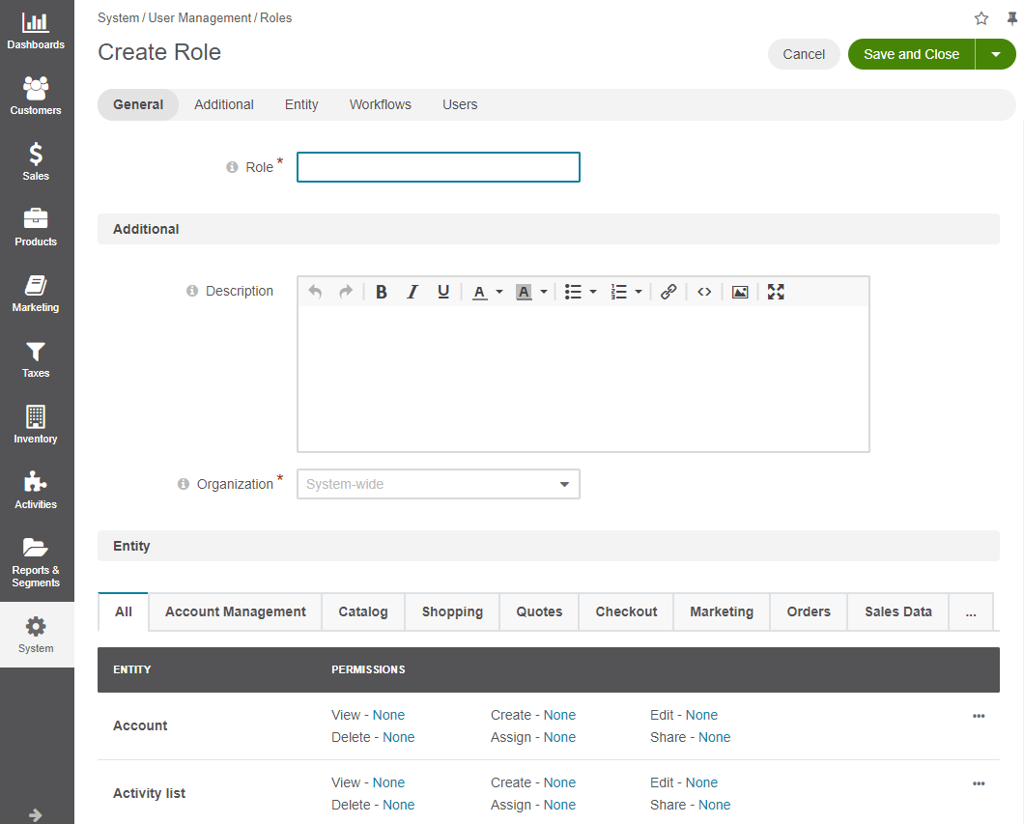Open source code view in editor
Image resolution: width=1024 pixels, height=824 pixels.
click(x=704, y=292)
